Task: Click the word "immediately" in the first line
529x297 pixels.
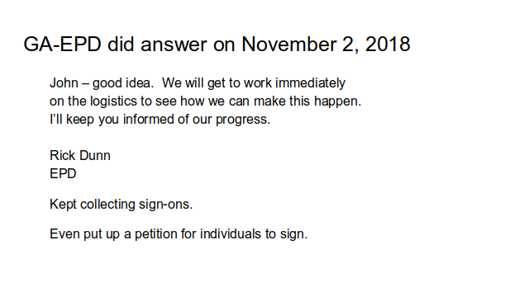Action: click(311, 83)
